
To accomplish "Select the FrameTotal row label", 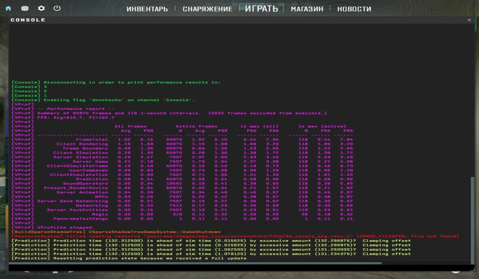I will [x=92, y=140].
